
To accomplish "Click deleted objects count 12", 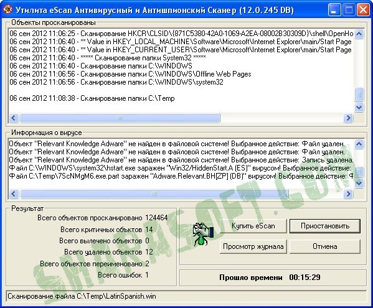I will point(149,252).
